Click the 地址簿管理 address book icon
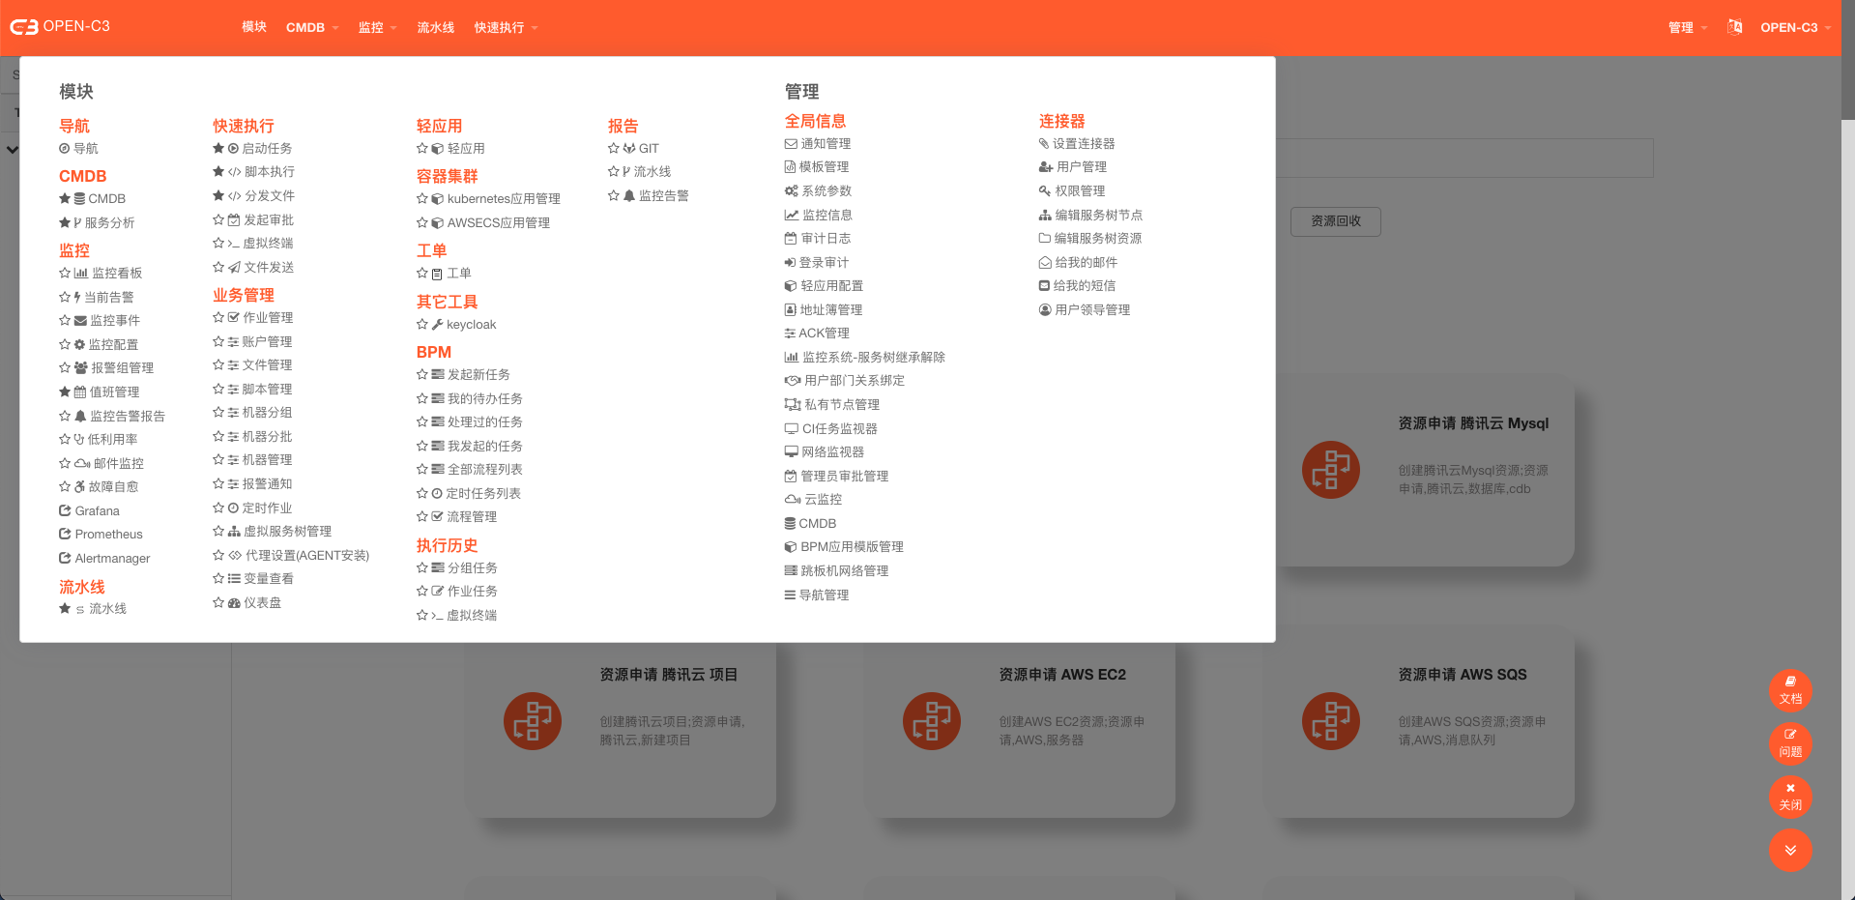1855x900 pixels. pyautogui.click(x=790, y=309)
